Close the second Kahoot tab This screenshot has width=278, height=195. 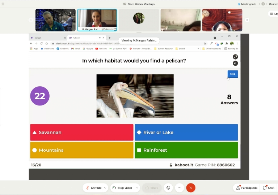[104, 38]
